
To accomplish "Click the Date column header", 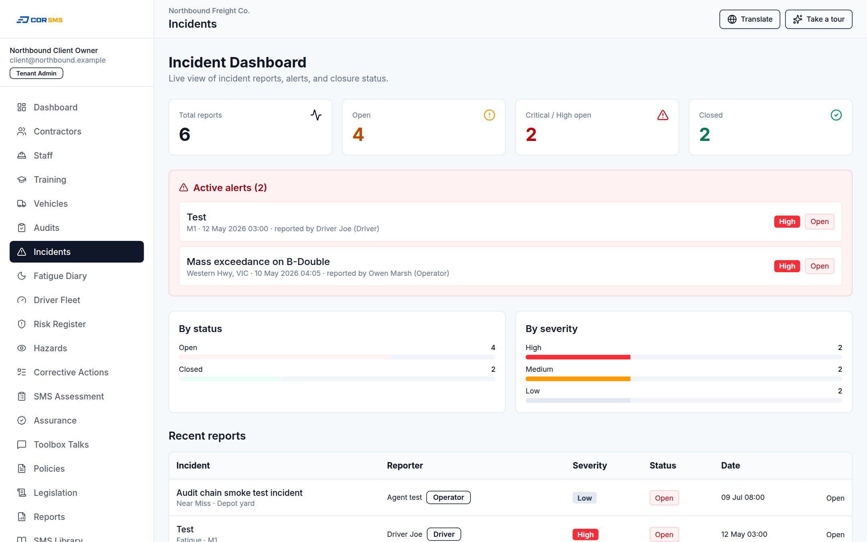I will [x=731, y=465].
